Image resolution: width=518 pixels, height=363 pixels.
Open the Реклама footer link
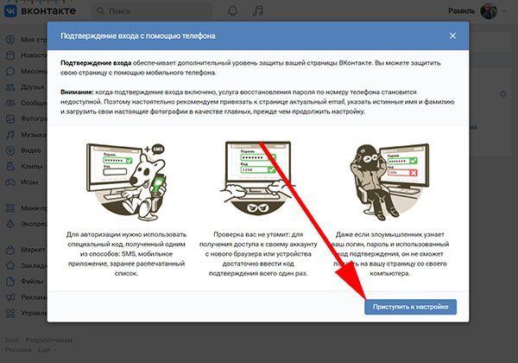[18, 349]
